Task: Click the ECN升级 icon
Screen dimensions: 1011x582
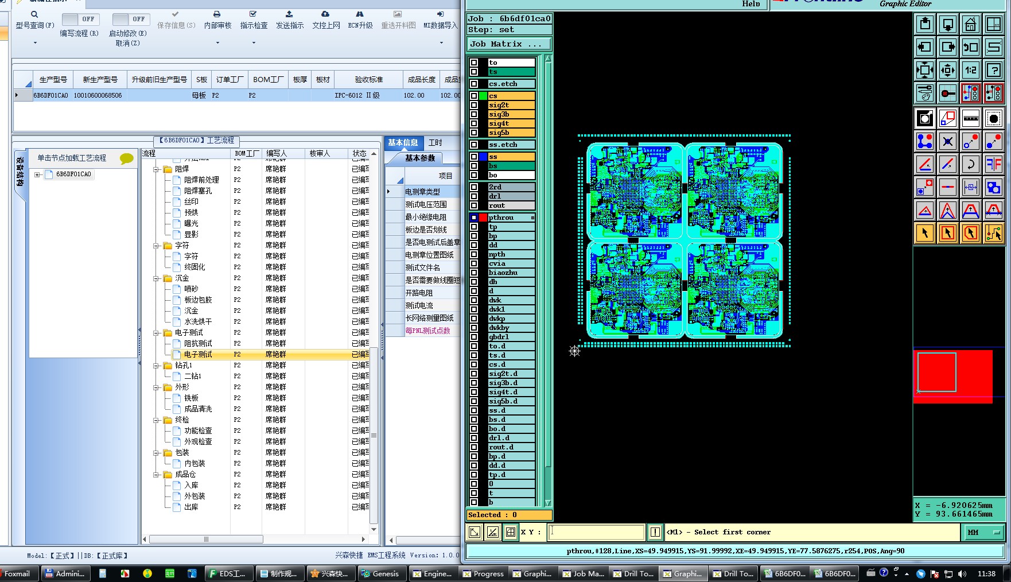Action: click(x=360, y=14)
